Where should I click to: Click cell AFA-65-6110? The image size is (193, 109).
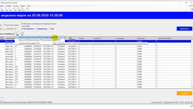pyautogui.click(x=38, y=46)
